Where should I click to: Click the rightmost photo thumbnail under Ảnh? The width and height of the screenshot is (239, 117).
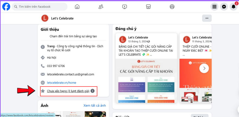pos(95,114)
